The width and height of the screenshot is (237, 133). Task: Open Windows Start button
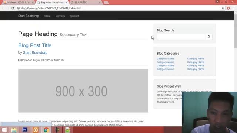coord(4,130)
